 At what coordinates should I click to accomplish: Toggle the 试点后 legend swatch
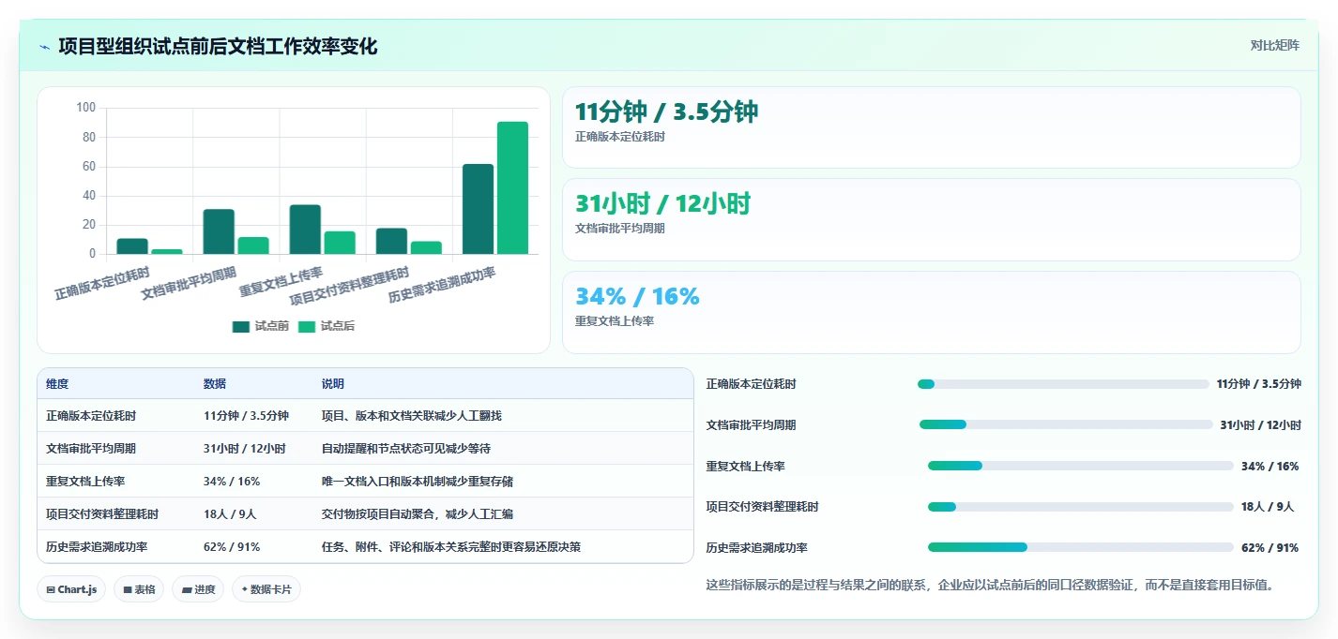pyautogui.click(x=307, y=326)
